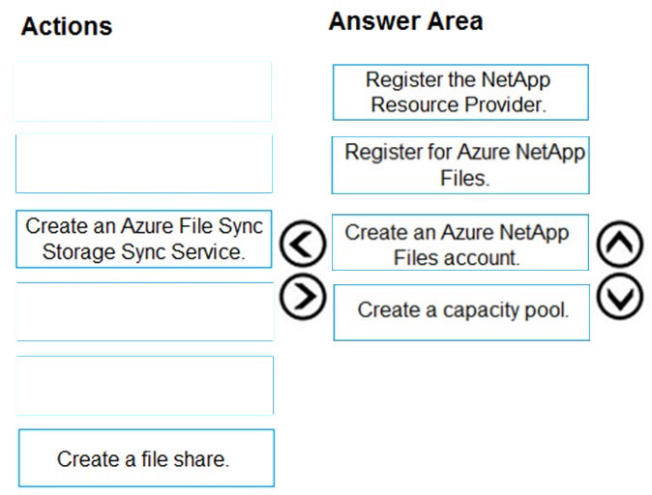This screenshot has width=652, height=495.
Task: Click the word Files in Register for Azure NetApp Files
Action: coord(464,178)
